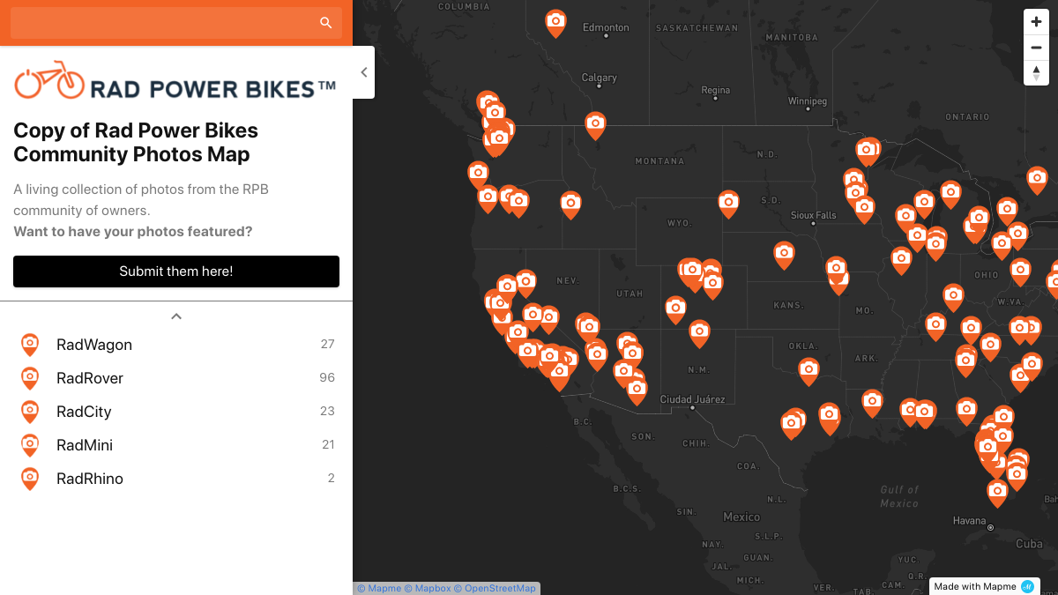Select the RadWagon category
1058x595 pixels.
176,345
